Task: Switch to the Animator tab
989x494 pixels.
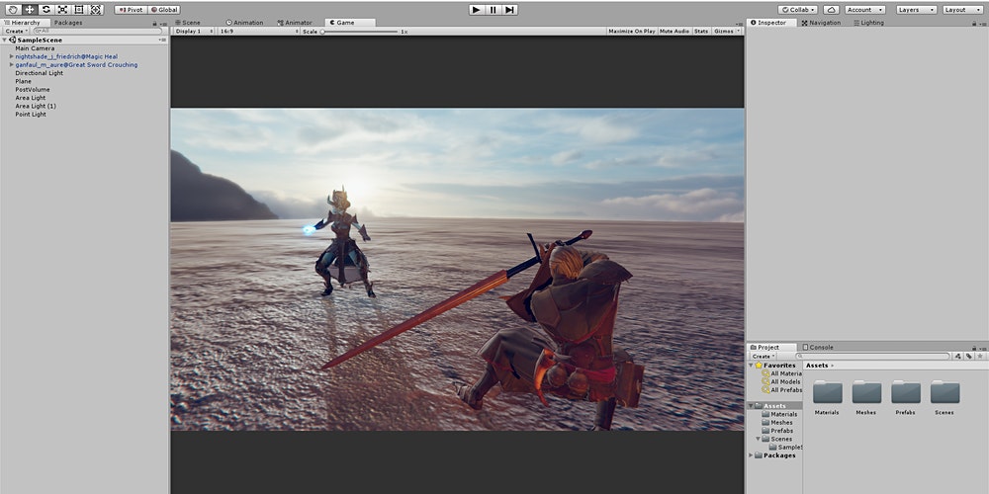Action: 295,22
